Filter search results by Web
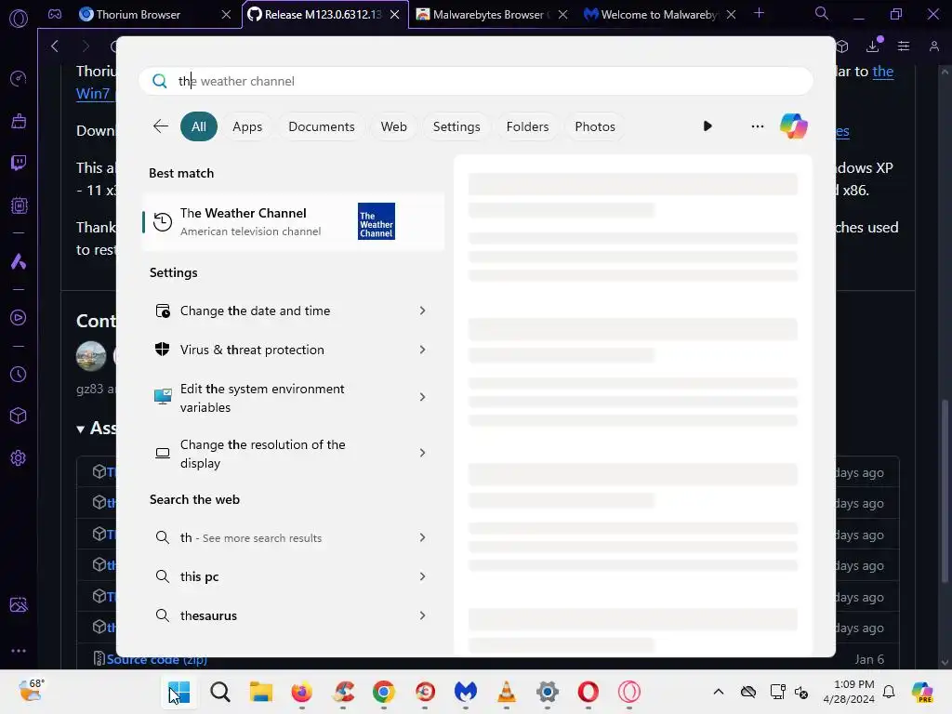952x714 pixels. tap(393, 126)
